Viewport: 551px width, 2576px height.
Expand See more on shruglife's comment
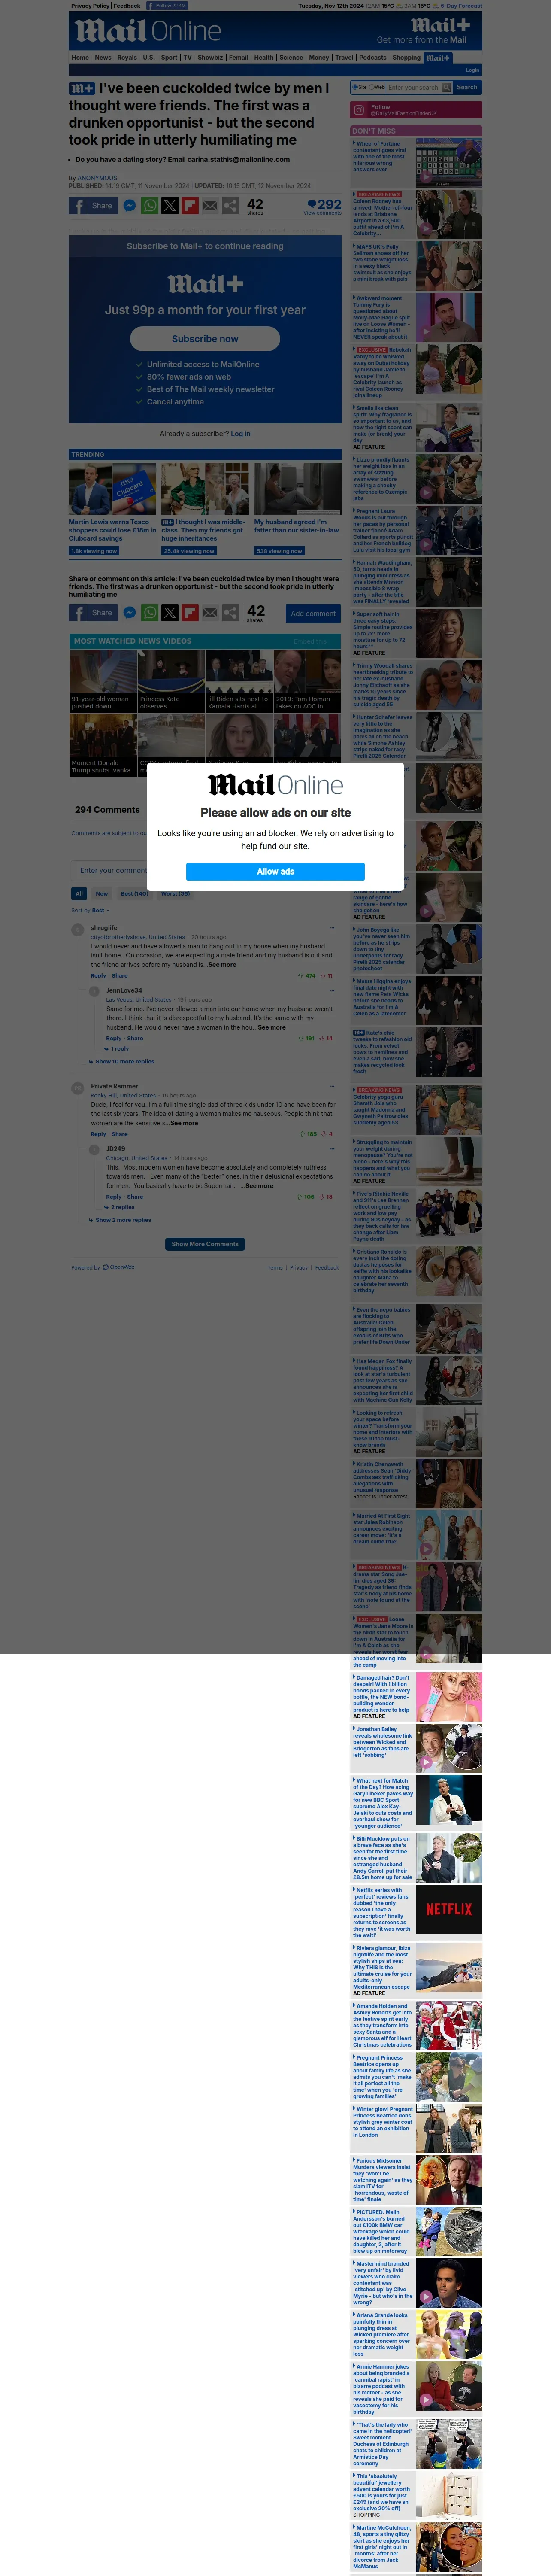222,965
